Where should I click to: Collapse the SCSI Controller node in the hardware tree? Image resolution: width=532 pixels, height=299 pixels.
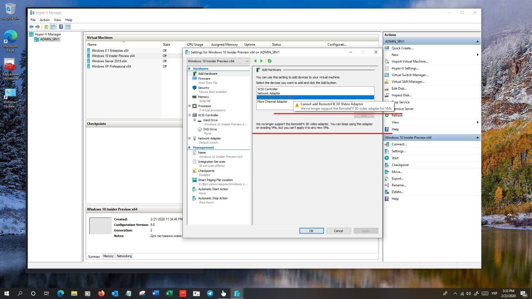190,115
